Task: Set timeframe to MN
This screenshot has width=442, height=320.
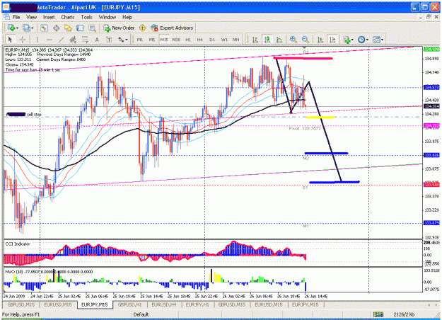Action: (x=236, y=40)
